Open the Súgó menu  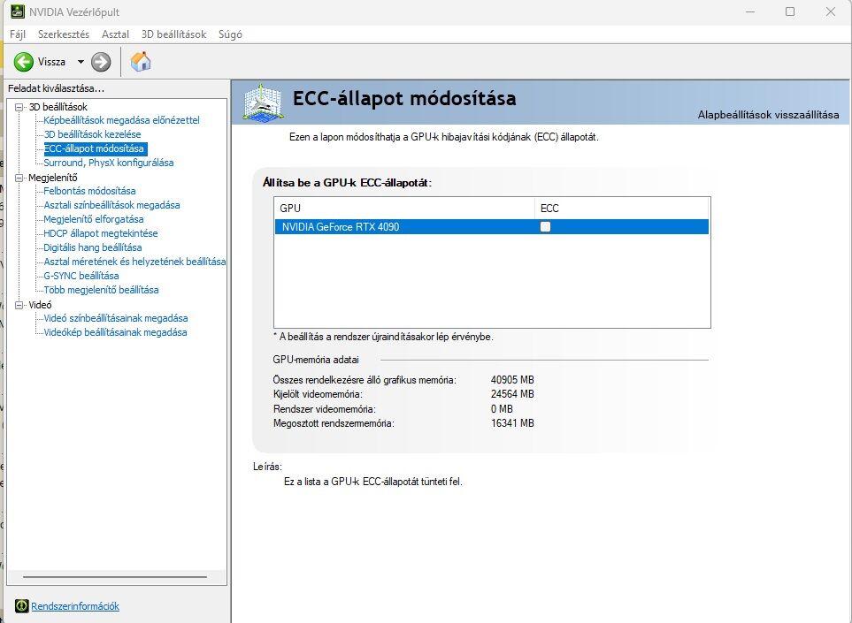click(230, 34)
